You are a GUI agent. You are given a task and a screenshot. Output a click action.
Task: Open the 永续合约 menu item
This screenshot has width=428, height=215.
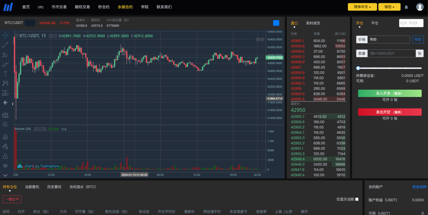pyautogui.click(x=125, y=7)
